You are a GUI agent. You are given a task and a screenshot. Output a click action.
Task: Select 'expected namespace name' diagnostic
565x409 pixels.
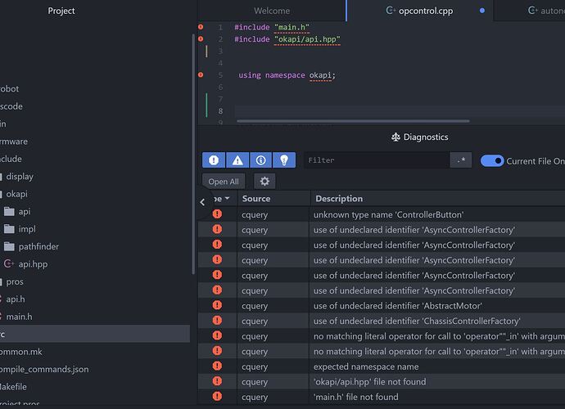click(366, 367)
